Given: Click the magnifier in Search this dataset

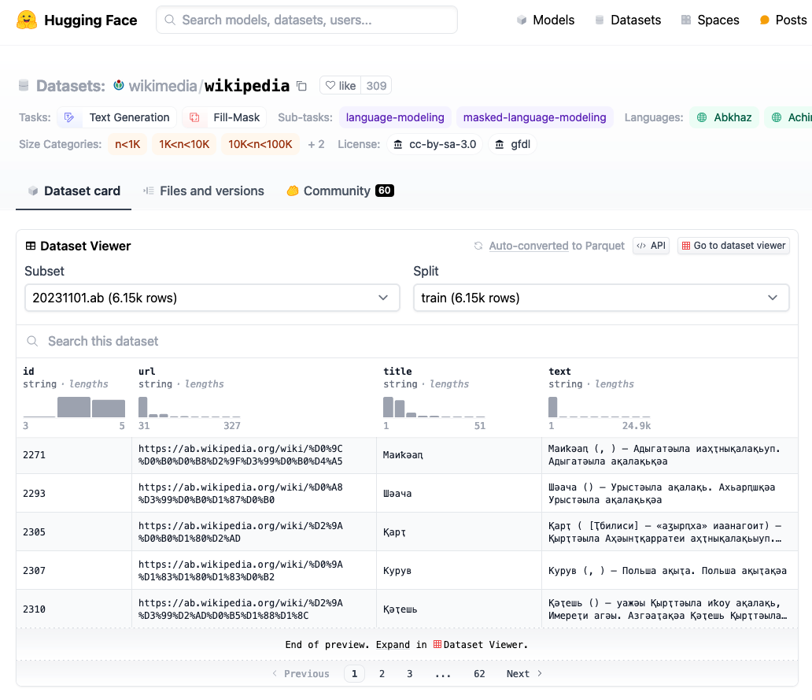Looking at the screenshot, I should [x=32, y=342].
